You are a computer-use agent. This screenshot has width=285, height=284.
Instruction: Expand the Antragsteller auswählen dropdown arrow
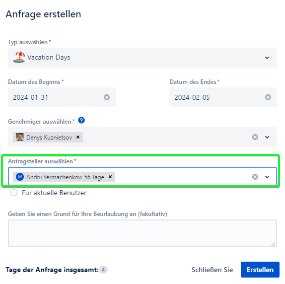coord(267,177)
